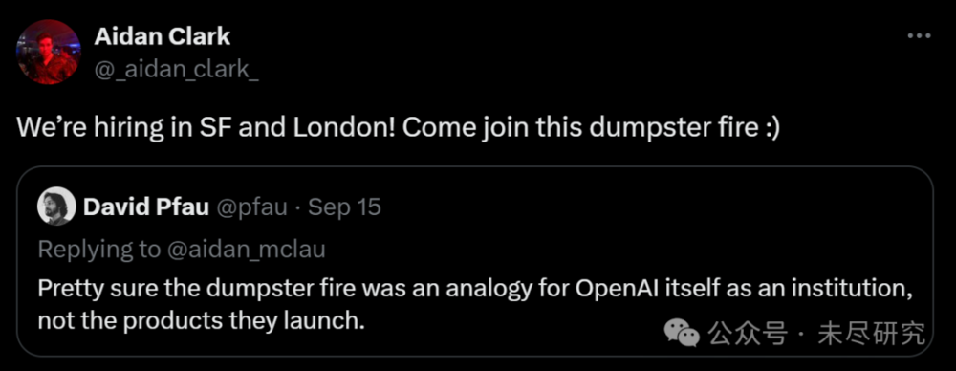Click the 公众号 watermark label
The width and height of the screenshot is (956, 371).
749,334
